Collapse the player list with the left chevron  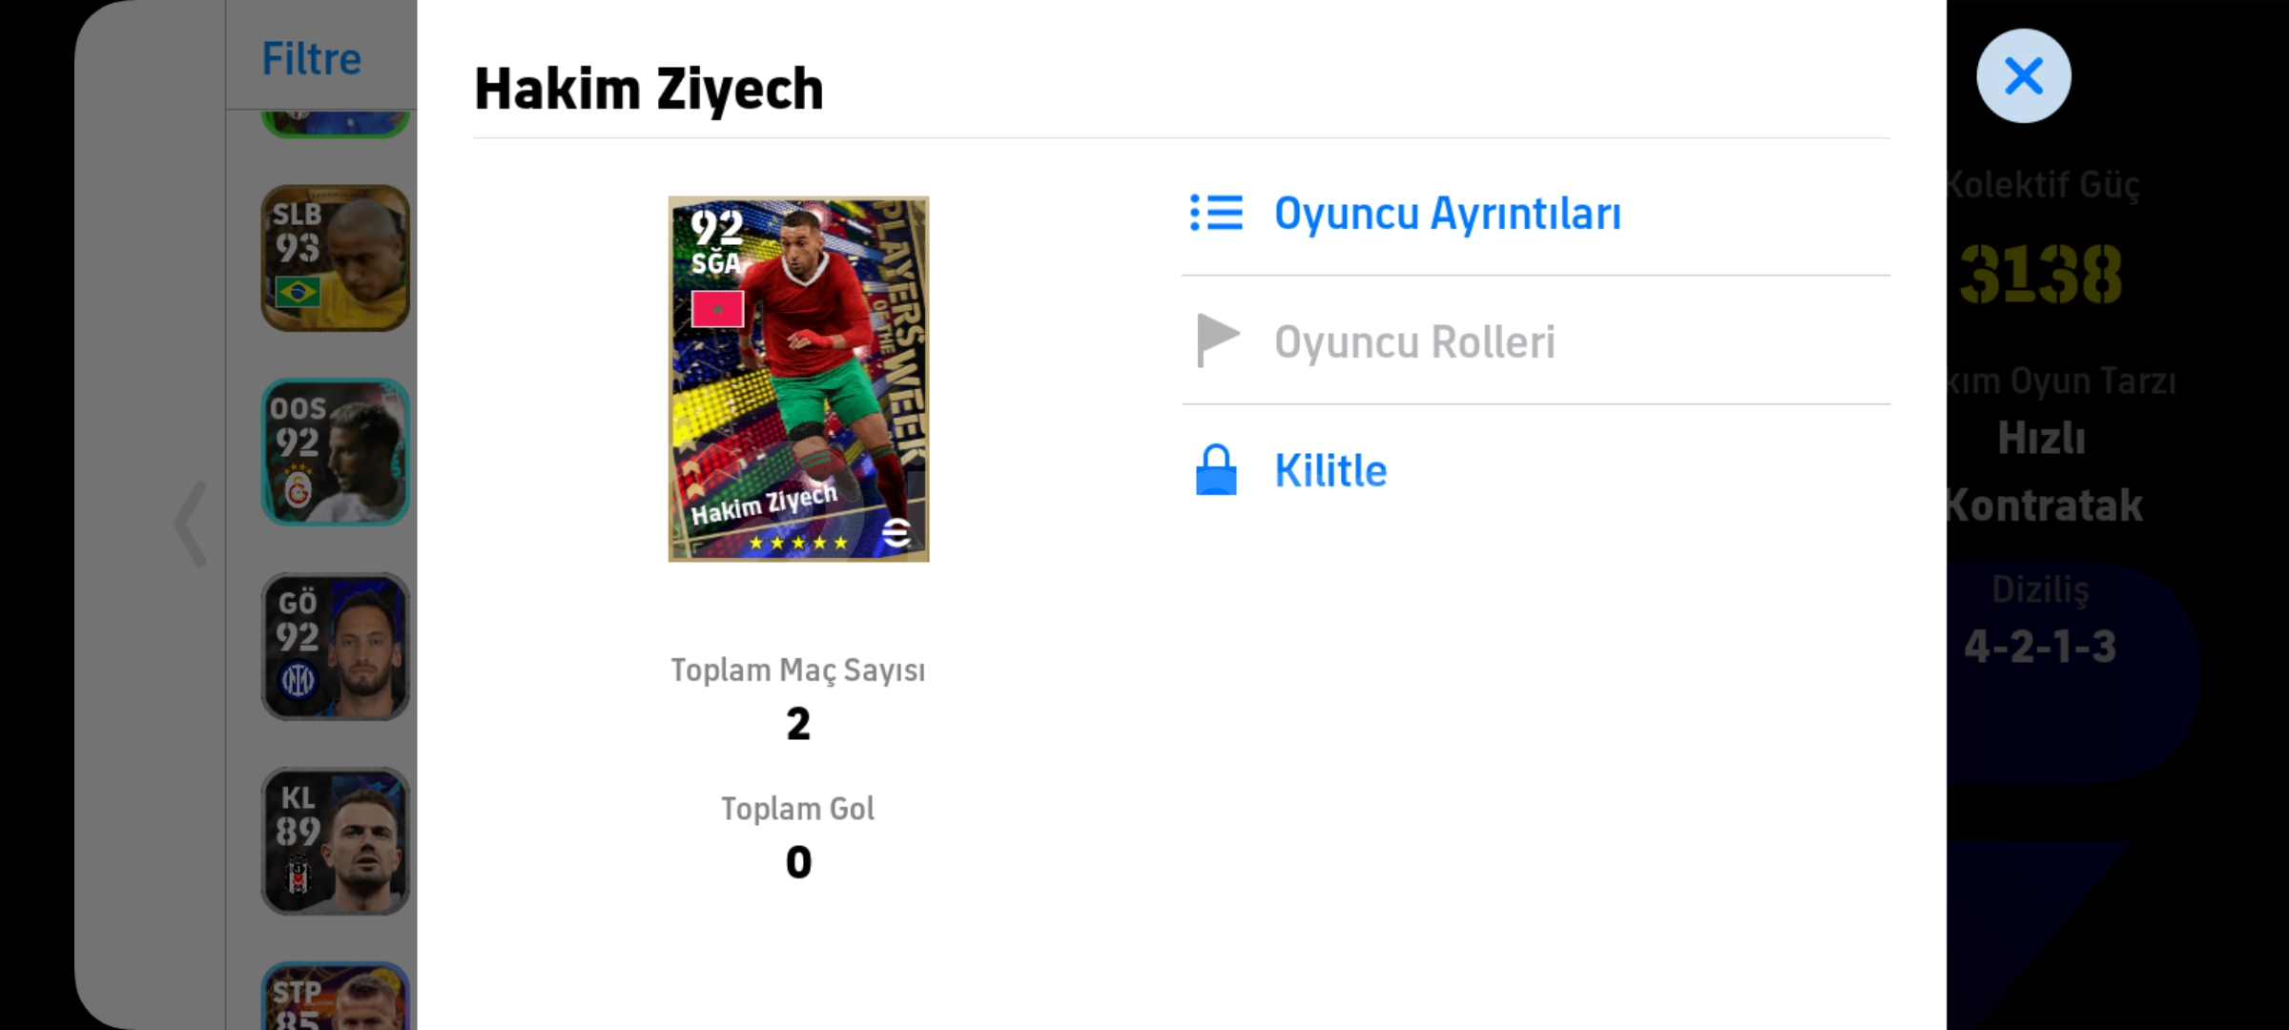[191, 524]
